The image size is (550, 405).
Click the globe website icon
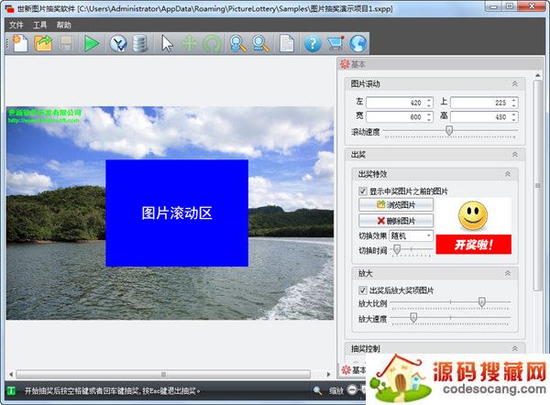(x=358, y=43)
